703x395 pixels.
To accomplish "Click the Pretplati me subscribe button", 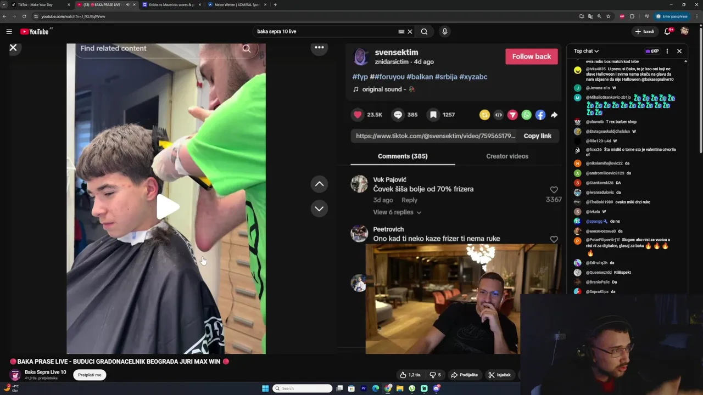I will [90, 375].
